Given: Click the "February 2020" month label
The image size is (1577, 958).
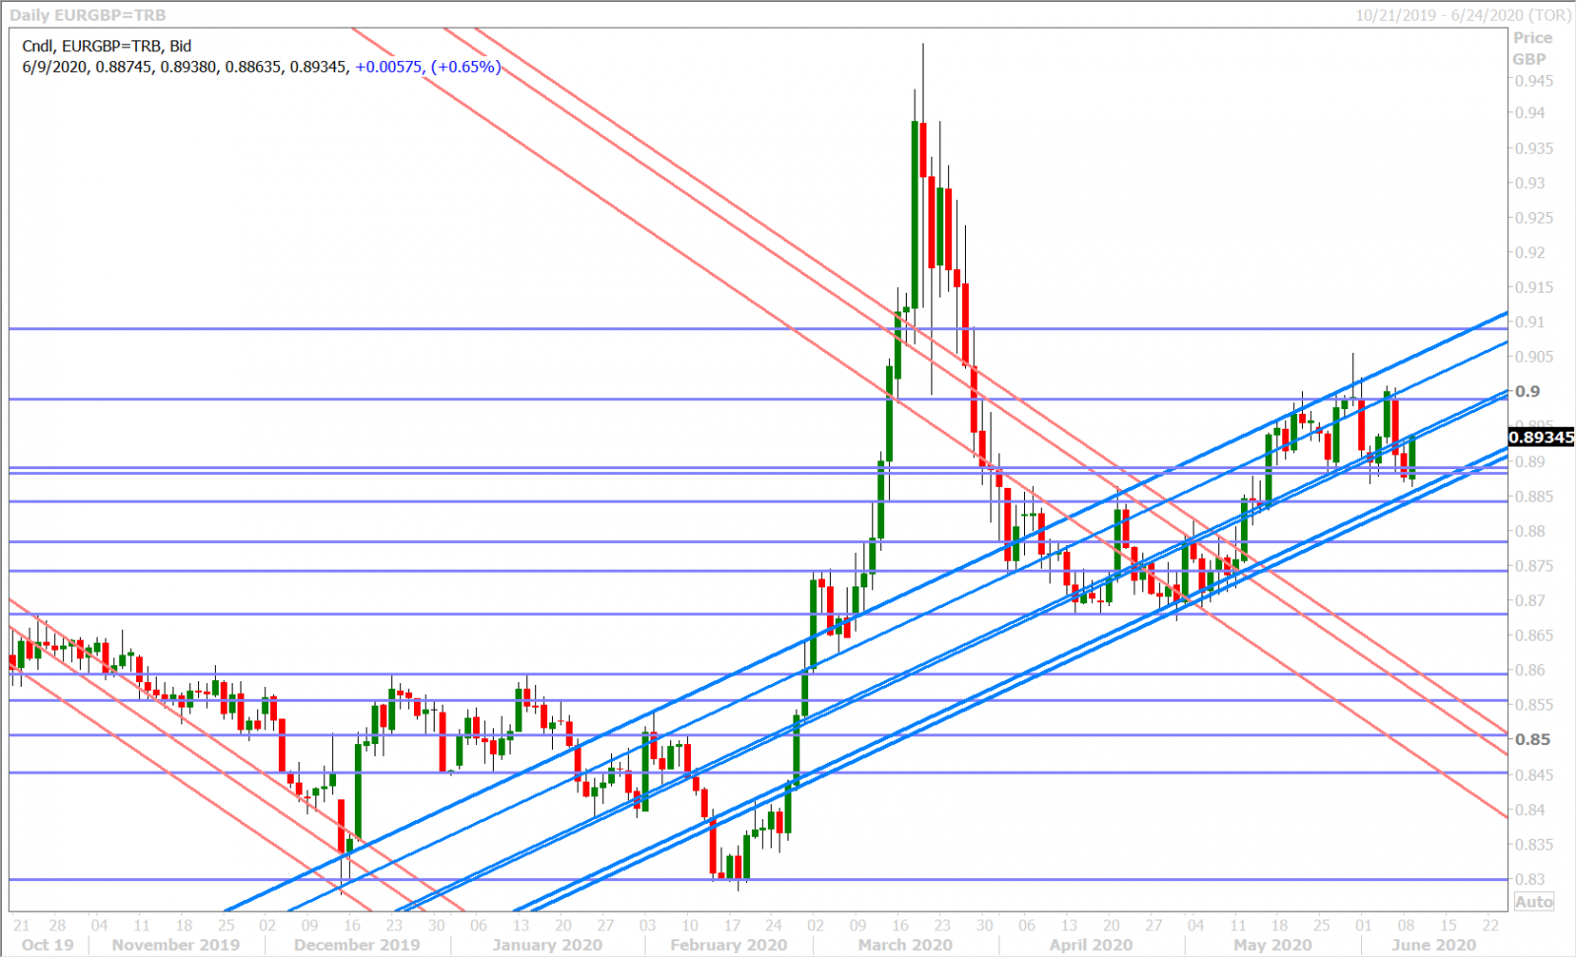Looking at the screenshot, I should click(x=728, y=945).
